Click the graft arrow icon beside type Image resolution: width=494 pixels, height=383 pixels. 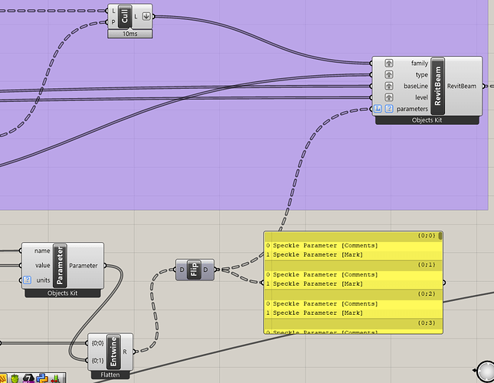(389, 74)
